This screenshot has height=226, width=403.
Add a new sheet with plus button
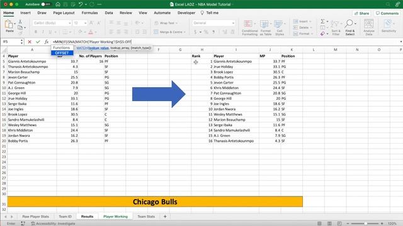(x=165, y=217)
